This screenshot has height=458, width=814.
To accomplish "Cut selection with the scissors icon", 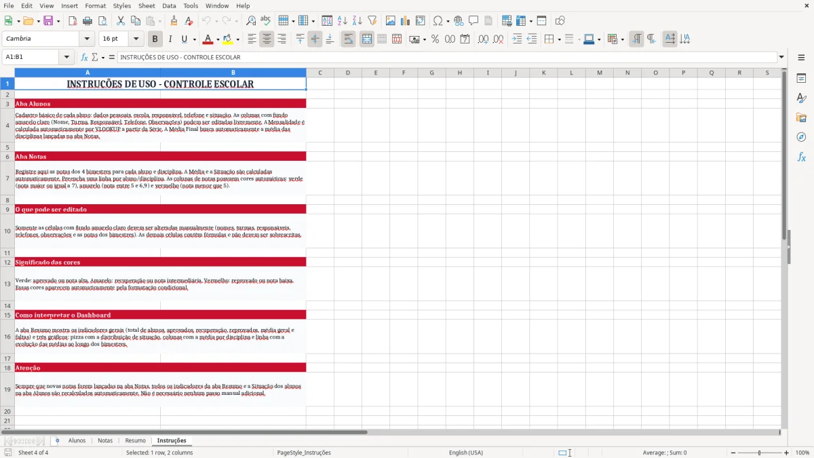I will pos(121,21).
